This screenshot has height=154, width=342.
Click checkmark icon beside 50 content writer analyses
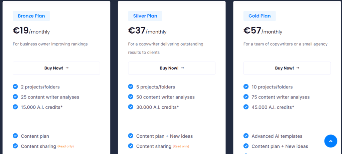coord(131,97)
